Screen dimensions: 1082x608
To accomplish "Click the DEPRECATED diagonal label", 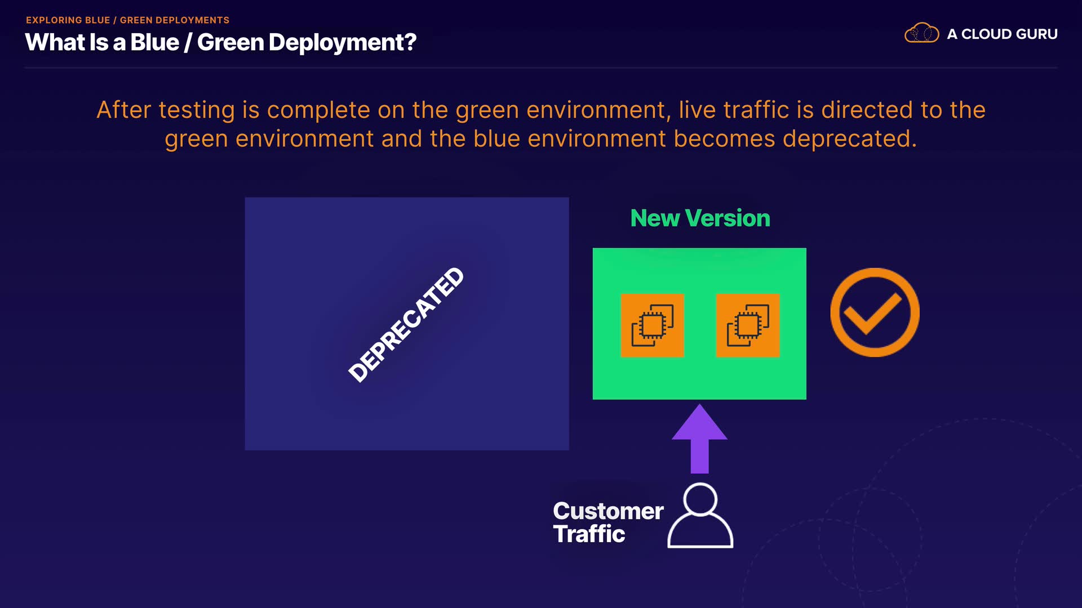I will 406,324.
